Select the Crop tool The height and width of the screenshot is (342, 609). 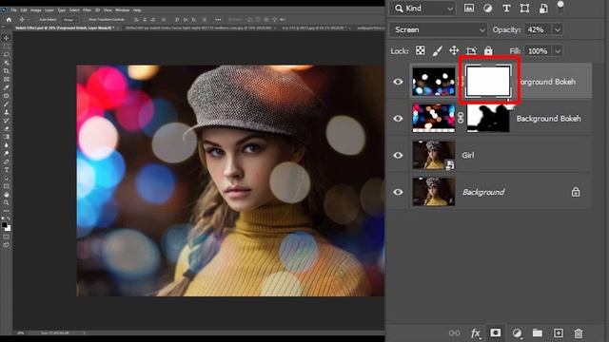coord(7,71)
